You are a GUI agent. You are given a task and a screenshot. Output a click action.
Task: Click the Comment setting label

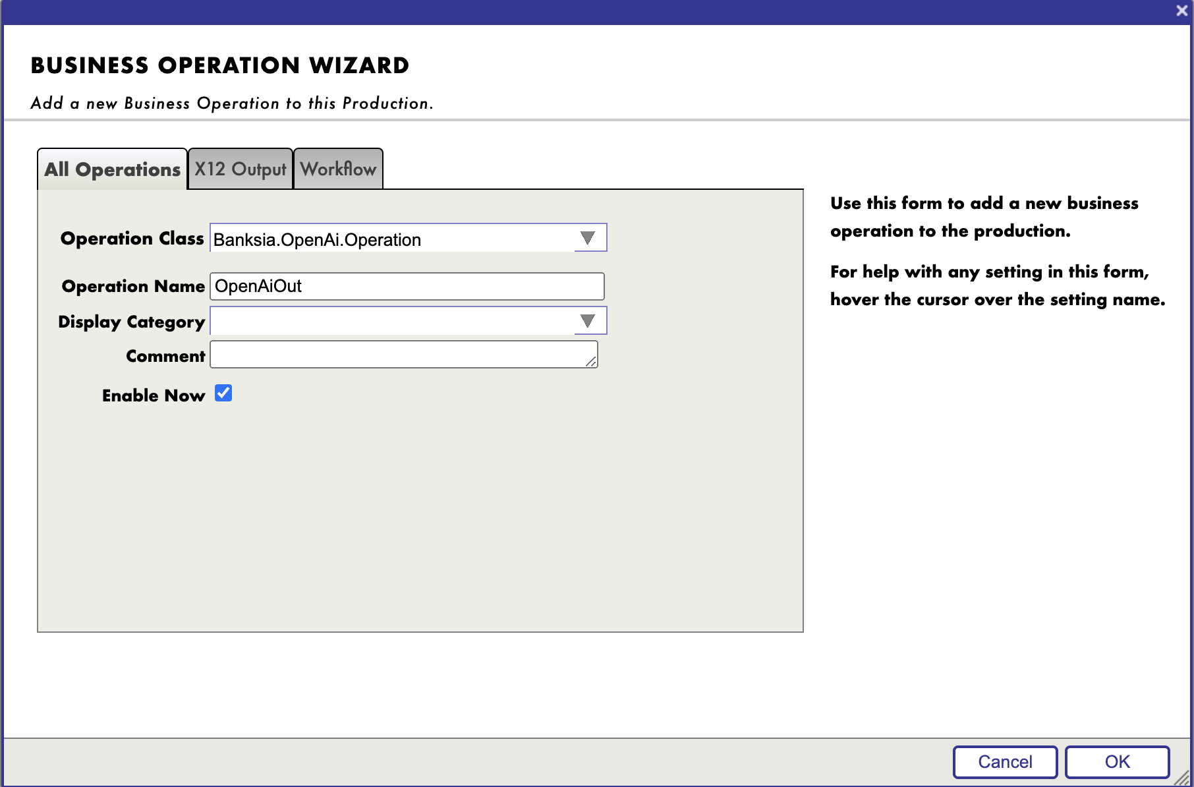(x=165, y=356)
